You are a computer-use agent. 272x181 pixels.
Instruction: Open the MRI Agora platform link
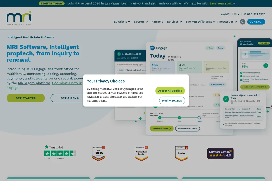point(34,83)
